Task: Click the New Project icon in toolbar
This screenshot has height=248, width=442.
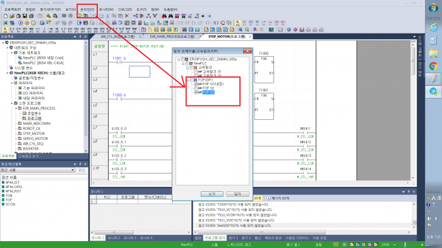Action: (x=5, y=16)
